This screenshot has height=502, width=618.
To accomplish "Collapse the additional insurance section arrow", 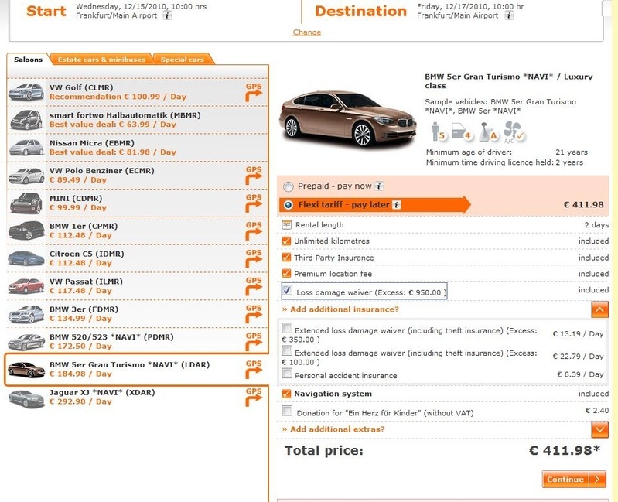I will click(x=599, y=309).
